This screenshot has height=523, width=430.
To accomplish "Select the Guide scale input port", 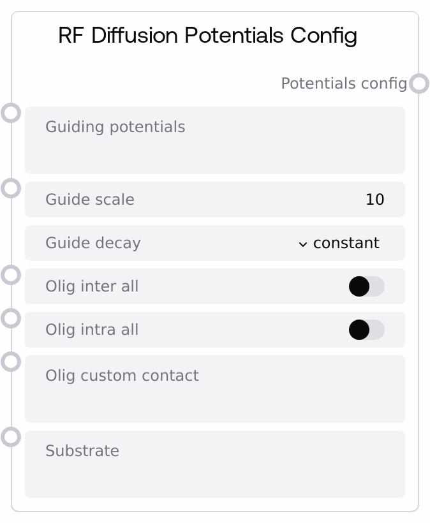I will (x=11, y=188).
